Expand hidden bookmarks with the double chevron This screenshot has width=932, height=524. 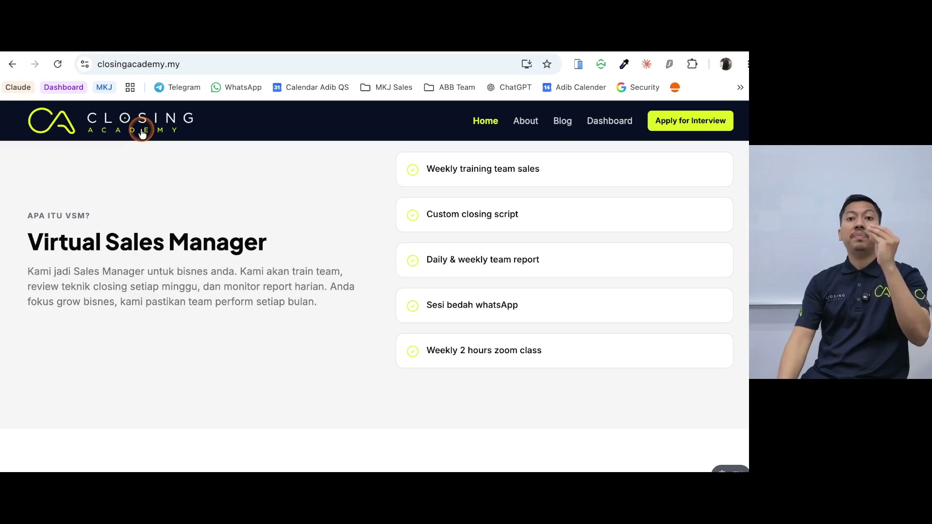click(x=740, y=87)
